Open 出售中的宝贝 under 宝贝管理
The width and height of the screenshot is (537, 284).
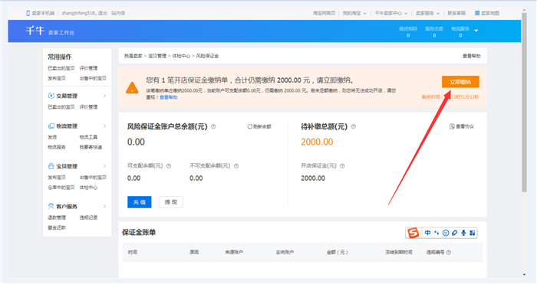point(93,178)
